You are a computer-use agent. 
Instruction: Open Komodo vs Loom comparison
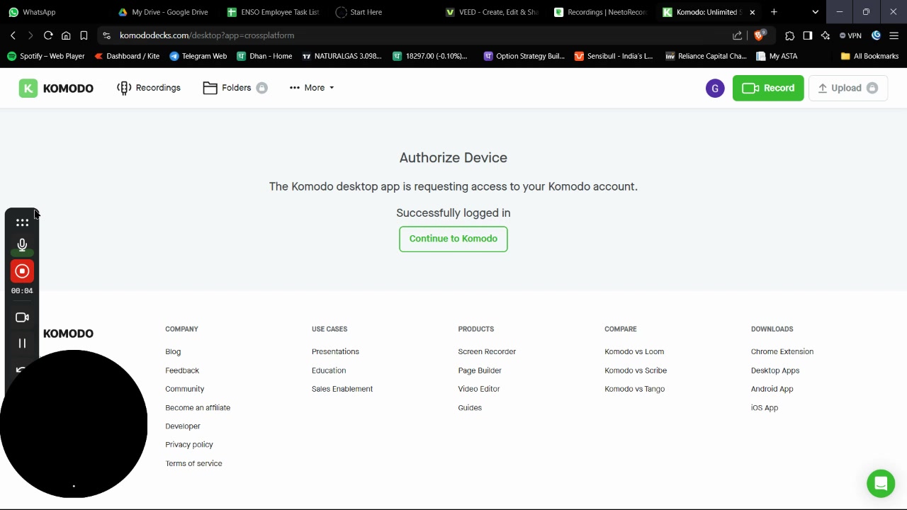tap(634, 352)
